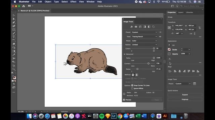The image size is (215, 120).
Task: Select the Type tool
Action: click(14, 37)
